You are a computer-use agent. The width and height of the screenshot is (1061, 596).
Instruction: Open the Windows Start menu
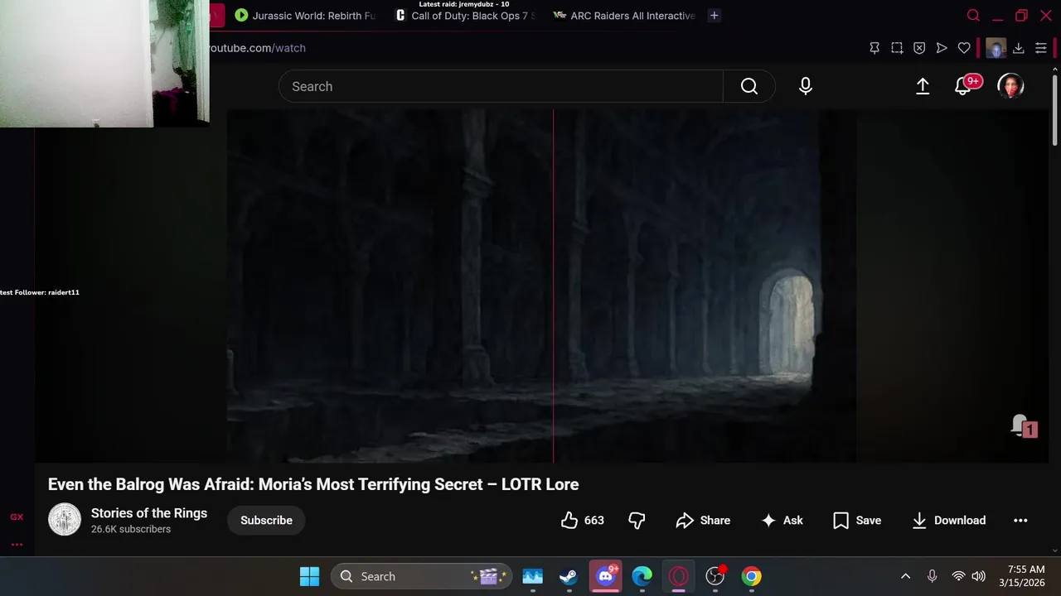click(309, 576)
